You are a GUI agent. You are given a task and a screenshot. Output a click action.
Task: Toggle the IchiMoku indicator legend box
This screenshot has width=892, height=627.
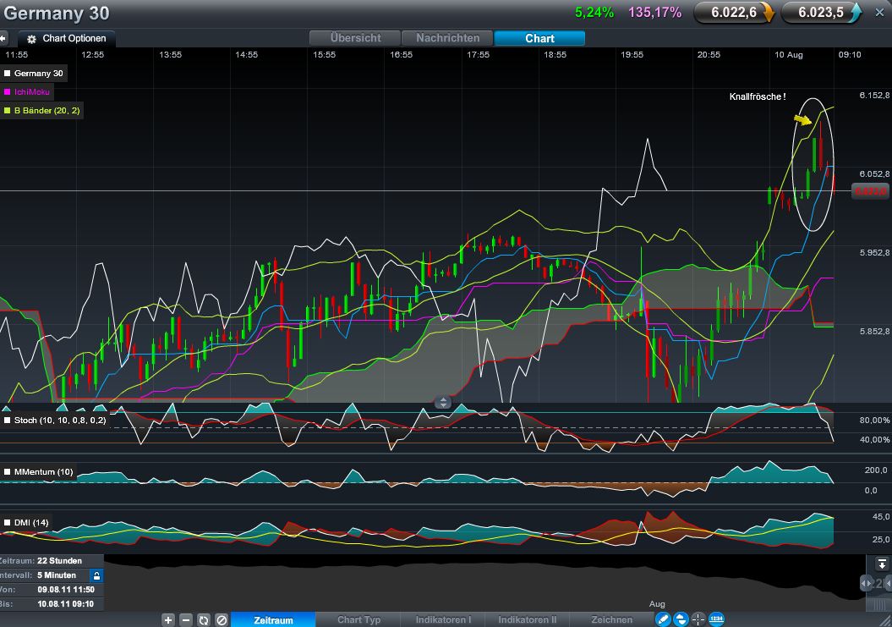point(8,91)
